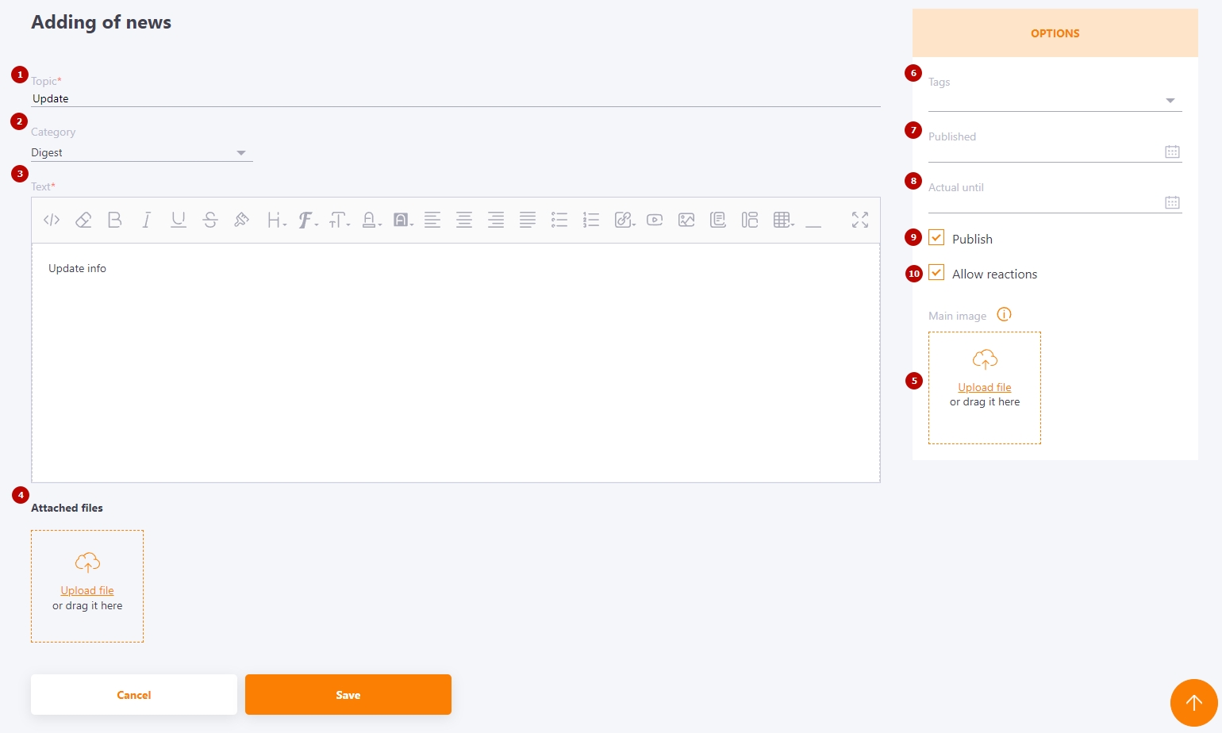Click the scroll-to-top arrow button
The image size is (1222, 733).
(x=1194, y=703)
